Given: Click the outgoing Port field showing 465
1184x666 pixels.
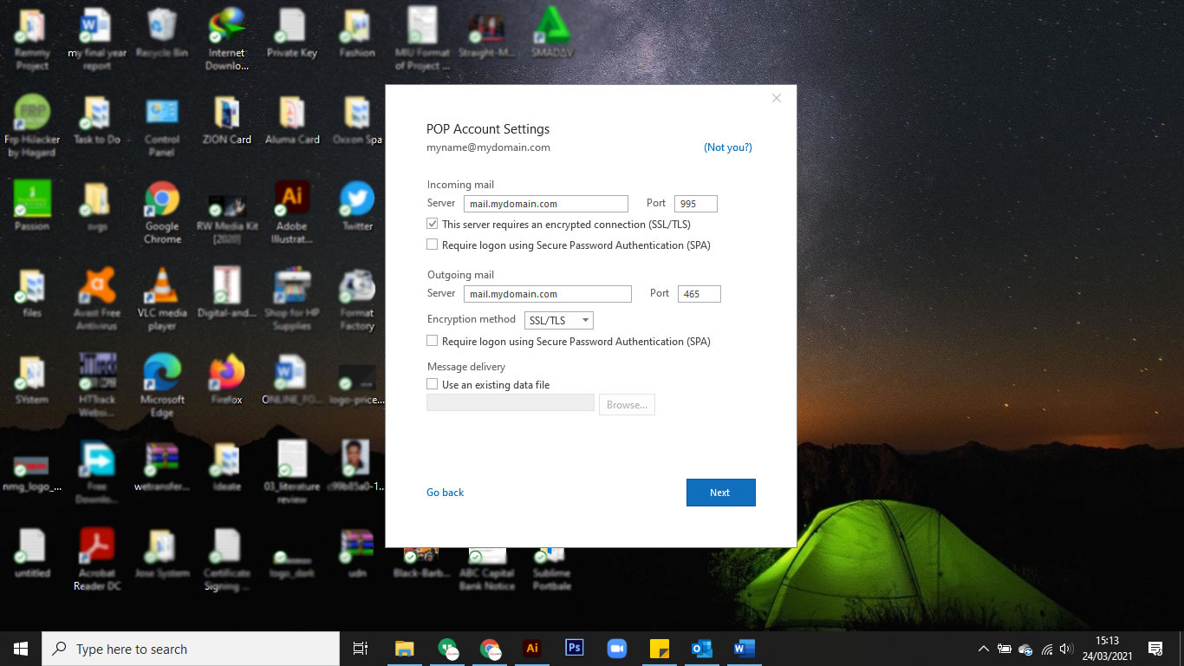Looking at the screenshot, I should [x=699, y=294].
